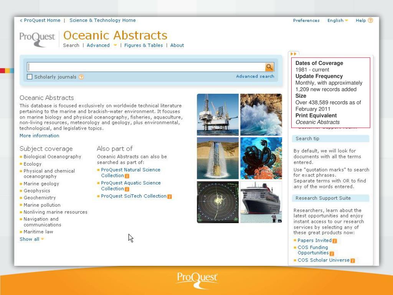Click the Biological Oceanography subject text
This screenshot has height=295, width=393.
click(x=52, y=157)
